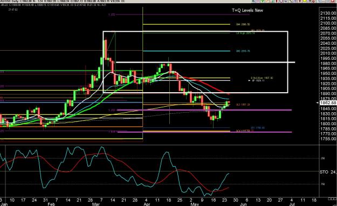The width and height of the screenshot is (337, 206).
Task: Select the 2010.00 price scale value
Action: [x=328, y=53]
